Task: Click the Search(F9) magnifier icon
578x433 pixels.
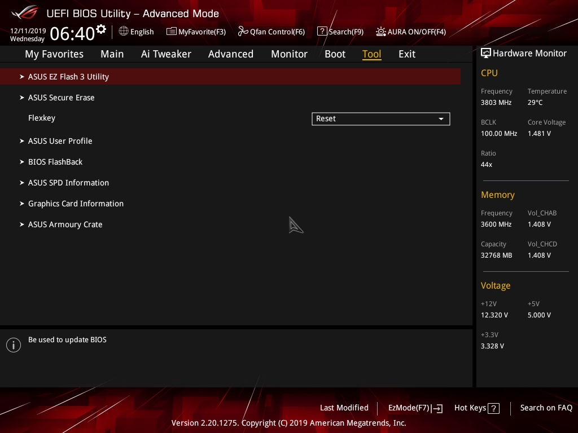Action: pos(322,32)
